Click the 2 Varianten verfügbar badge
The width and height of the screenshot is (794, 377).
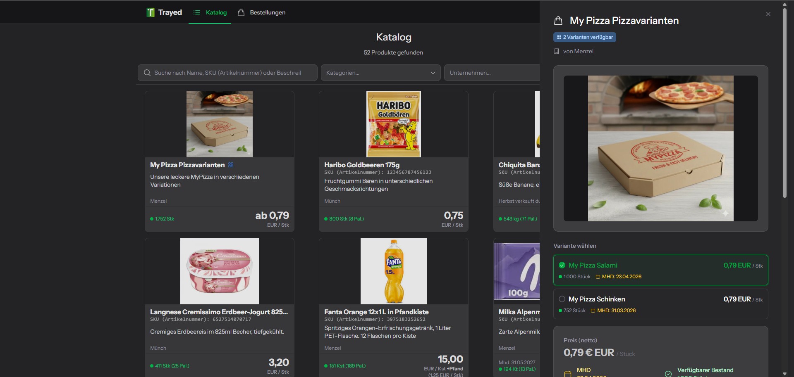[584, 37]
